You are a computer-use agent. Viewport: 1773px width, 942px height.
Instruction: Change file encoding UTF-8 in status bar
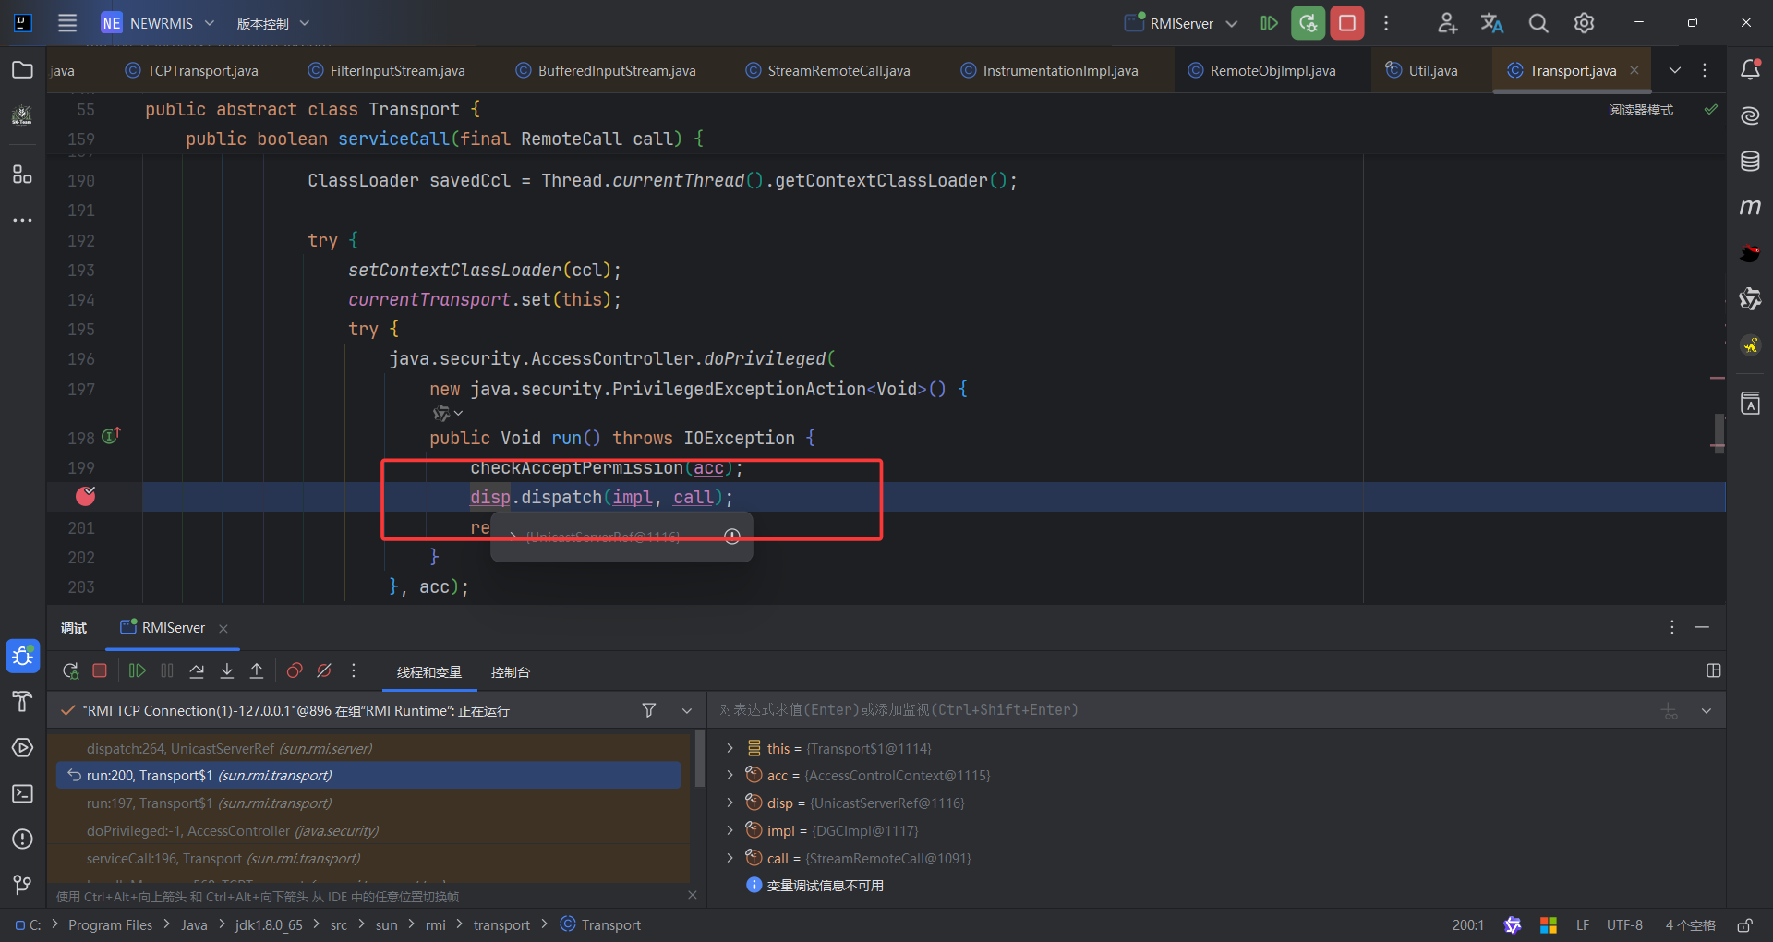point(1624,925)
